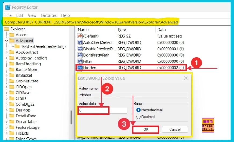
Task: Click the 0x00000001 (1) data cell
Action: (170, 49)
